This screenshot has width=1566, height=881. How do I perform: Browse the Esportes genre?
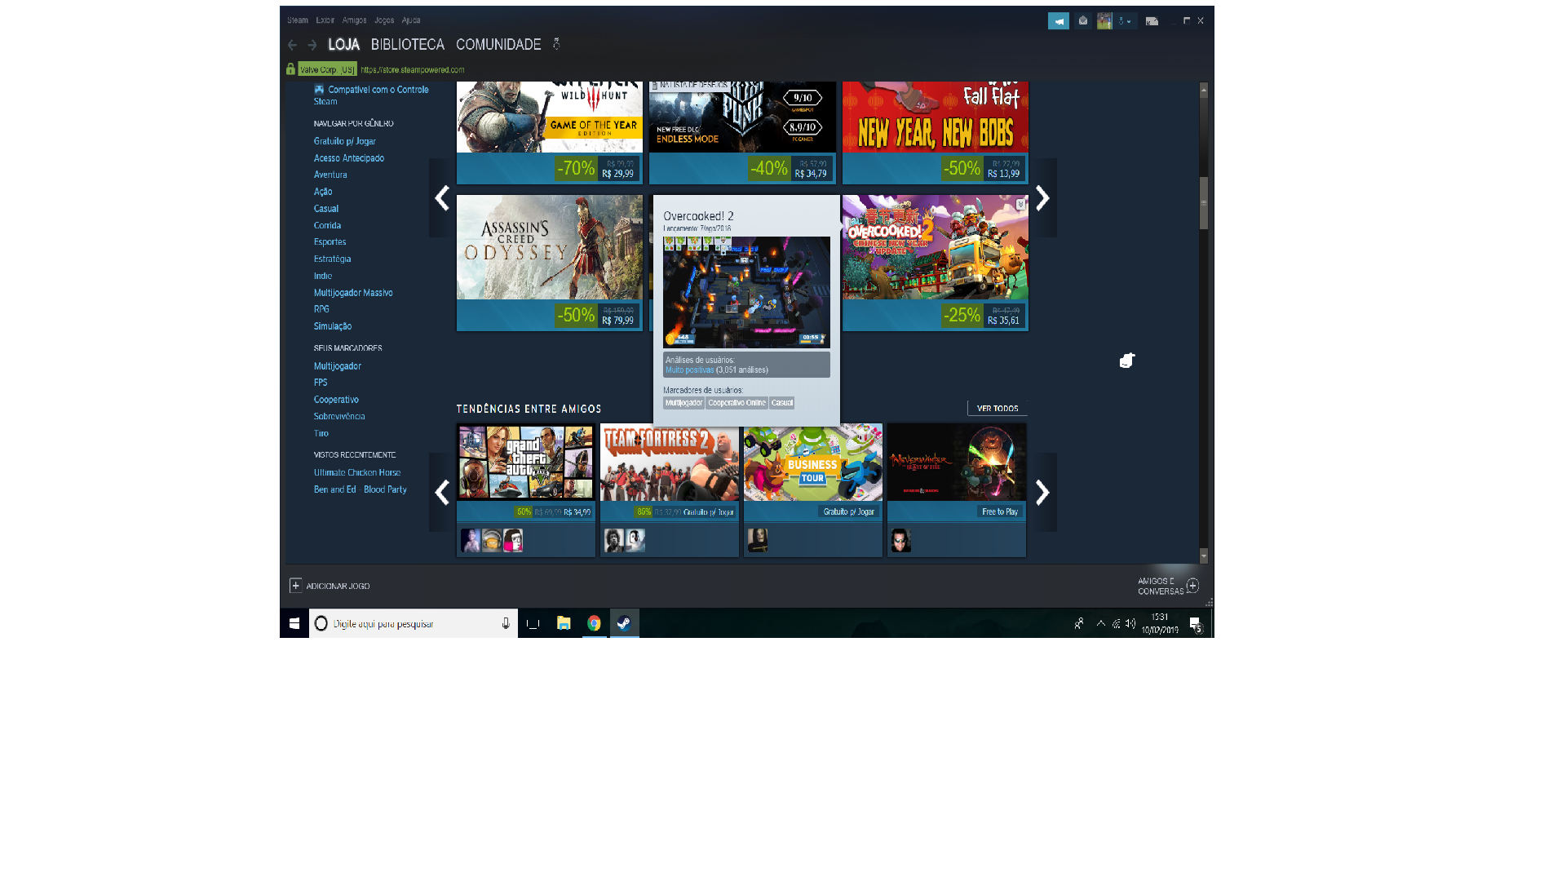330,242
